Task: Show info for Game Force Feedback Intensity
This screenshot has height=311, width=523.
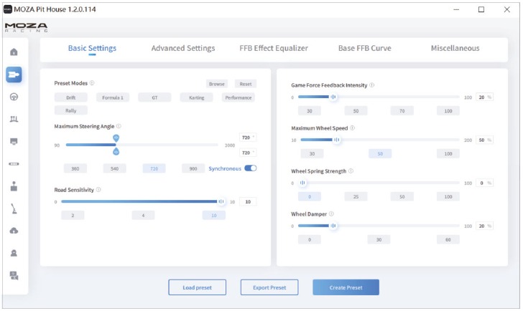Action: click(371, 85)
